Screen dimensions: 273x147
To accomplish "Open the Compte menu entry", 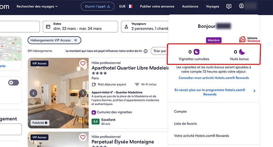I will (x=180, y=111).
